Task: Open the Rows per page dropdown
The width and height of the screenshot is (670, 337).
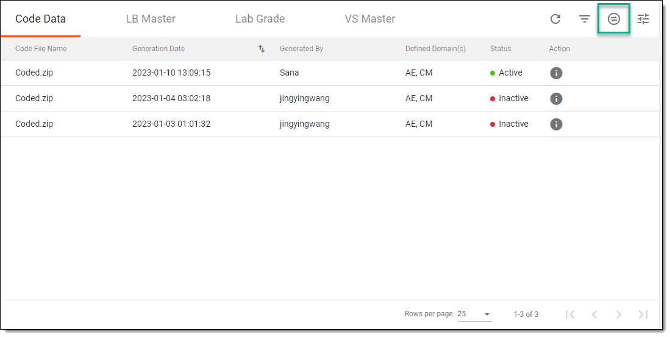Action: coord(474,314)
